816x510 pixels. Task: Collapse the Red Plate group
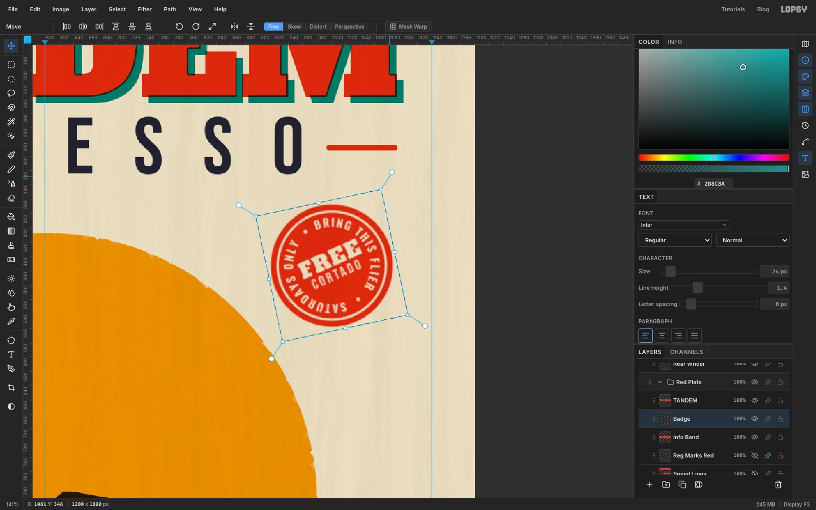(660, 382)
